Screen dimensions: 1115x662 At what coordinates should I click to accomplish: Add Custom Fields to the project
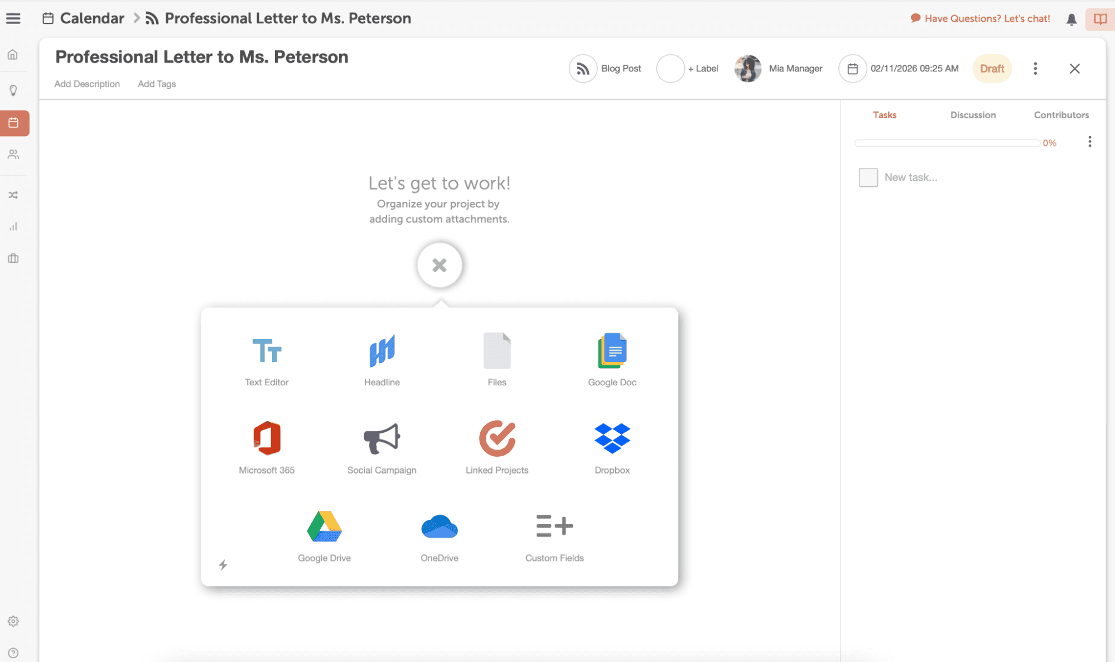click(554, 534)
